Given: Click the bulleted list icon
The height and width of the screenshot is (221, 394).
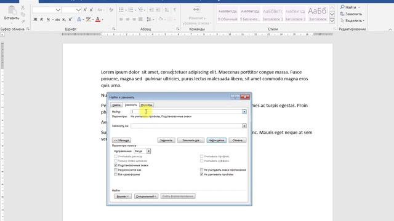Looking at the screenshot, I should pyautogui.click(x=121, y=10).
